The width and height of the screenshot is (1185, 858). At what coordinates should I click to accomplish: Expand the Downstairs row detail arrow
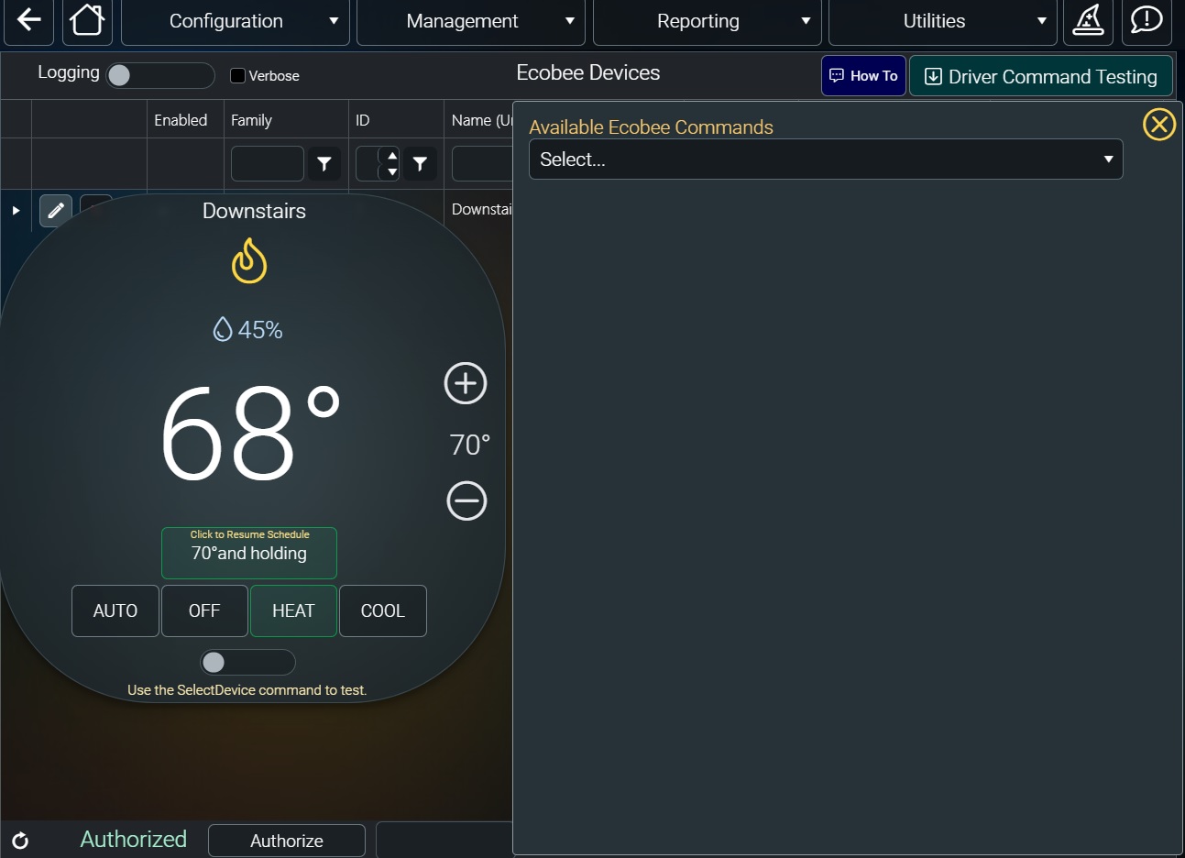(x=16, y=210)
